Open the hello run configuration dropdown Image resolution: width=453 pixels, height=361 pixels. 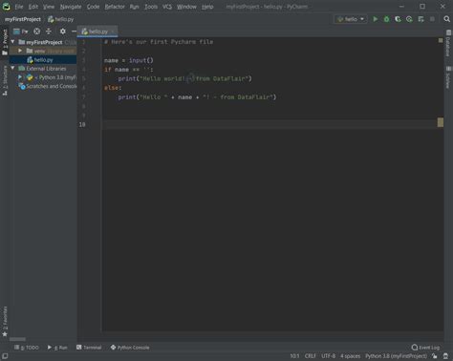[x=351, y=19]
